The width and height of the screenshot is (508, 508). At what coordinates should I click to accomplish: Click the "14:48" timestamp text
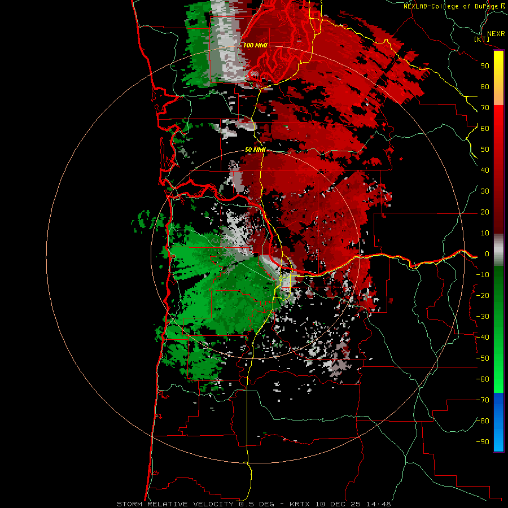point(379,504)
